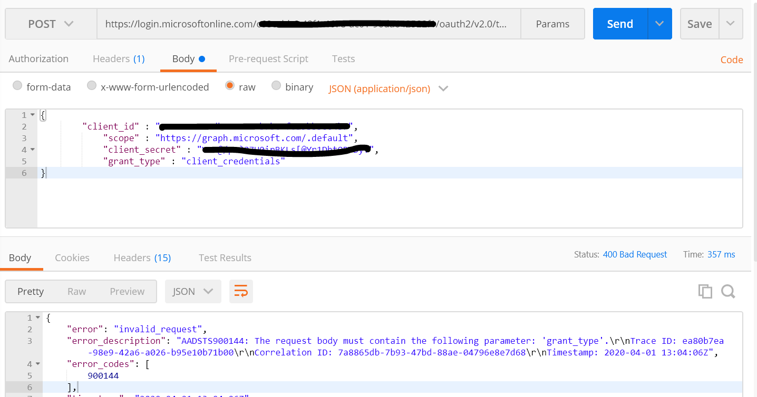The image size is (757, 397).
Task: Open the Tests tab
Action: 343,58
